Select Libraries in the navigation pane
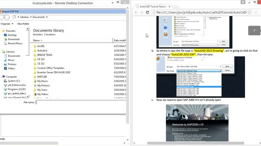 10,52
